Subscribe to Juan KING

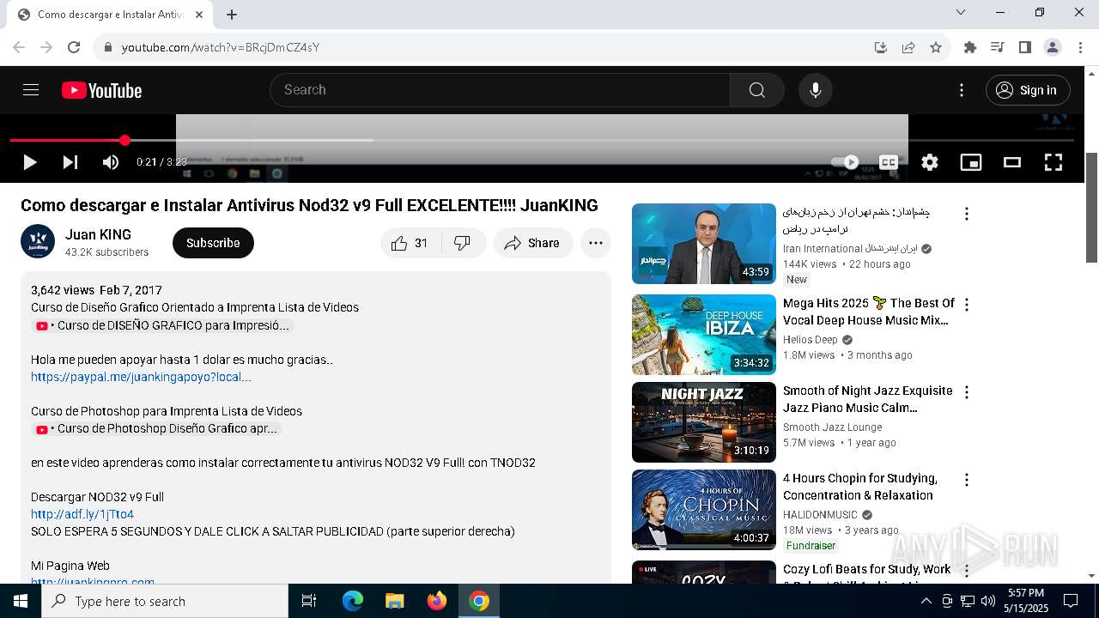(x=213, y=243)
